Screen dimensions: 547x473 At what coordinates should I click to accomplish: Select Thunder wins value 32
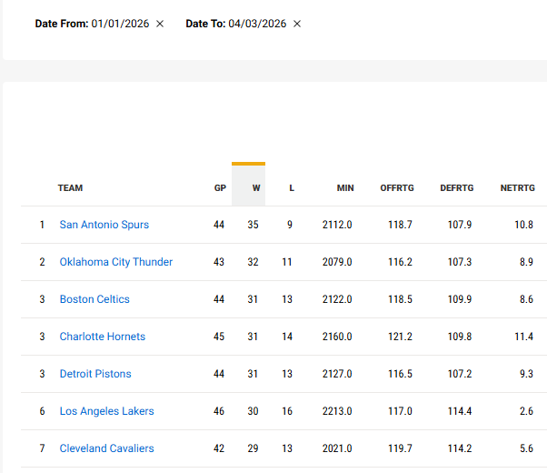[x=254, y=262]
